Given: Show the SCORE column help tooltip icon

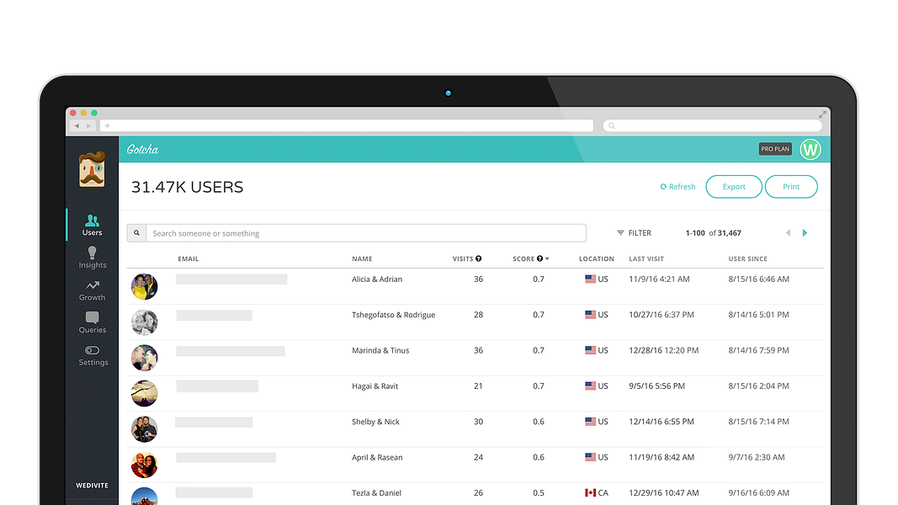Looking at the screenshot, I should click(539, 258).
